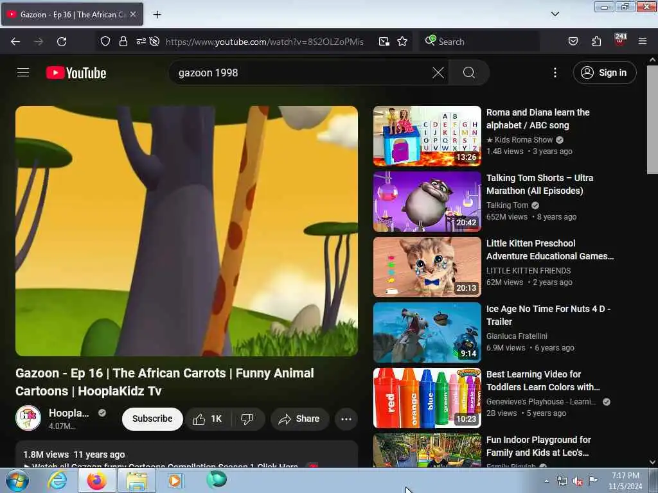This screenshot has width=658, height=493.
Task: Open tracking protection shield icon
Action: (x=105, y=41)
